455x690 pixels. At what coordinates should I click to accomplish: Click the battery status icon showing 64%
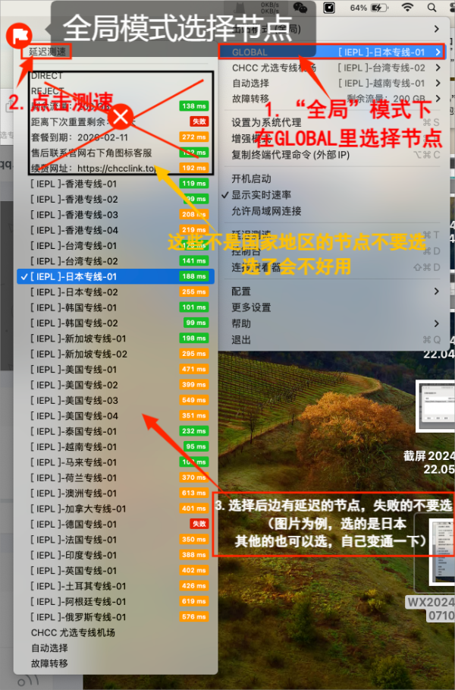[x=379, y=8]
